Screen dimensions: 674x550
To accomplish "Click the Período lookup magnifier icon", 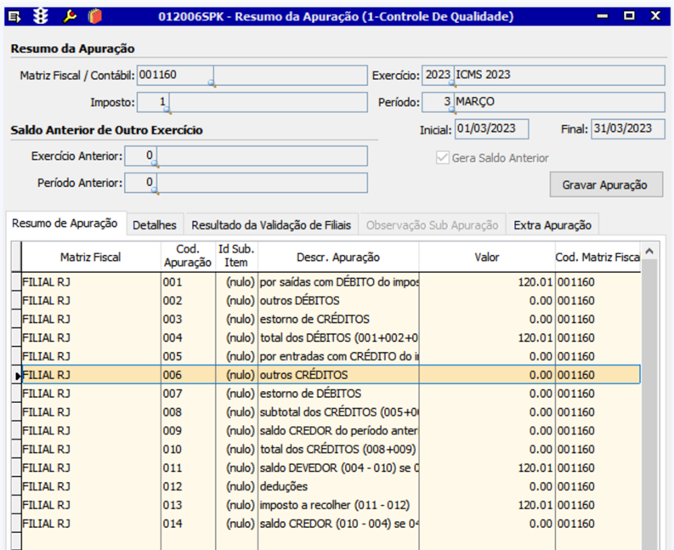I will [x=453, y=110].
